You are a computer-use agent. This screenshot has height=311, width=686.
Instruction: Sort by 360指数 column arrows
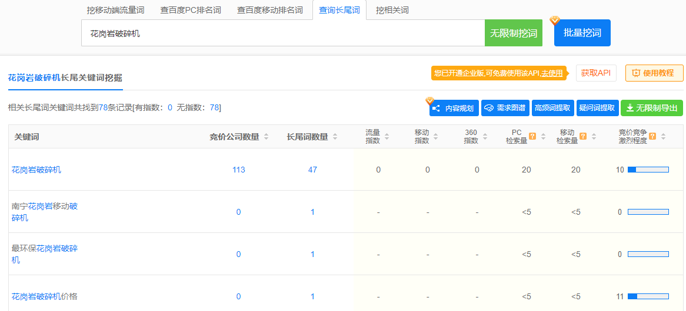pyautogui.click(x=485, y=137)
